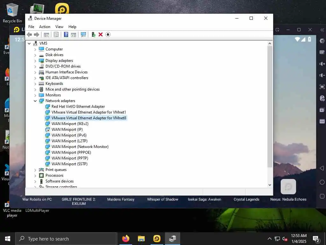Select VMware Virtual Ethernet Adapter for VMnet8
326x245 pixels.
[x=89, y=118]
